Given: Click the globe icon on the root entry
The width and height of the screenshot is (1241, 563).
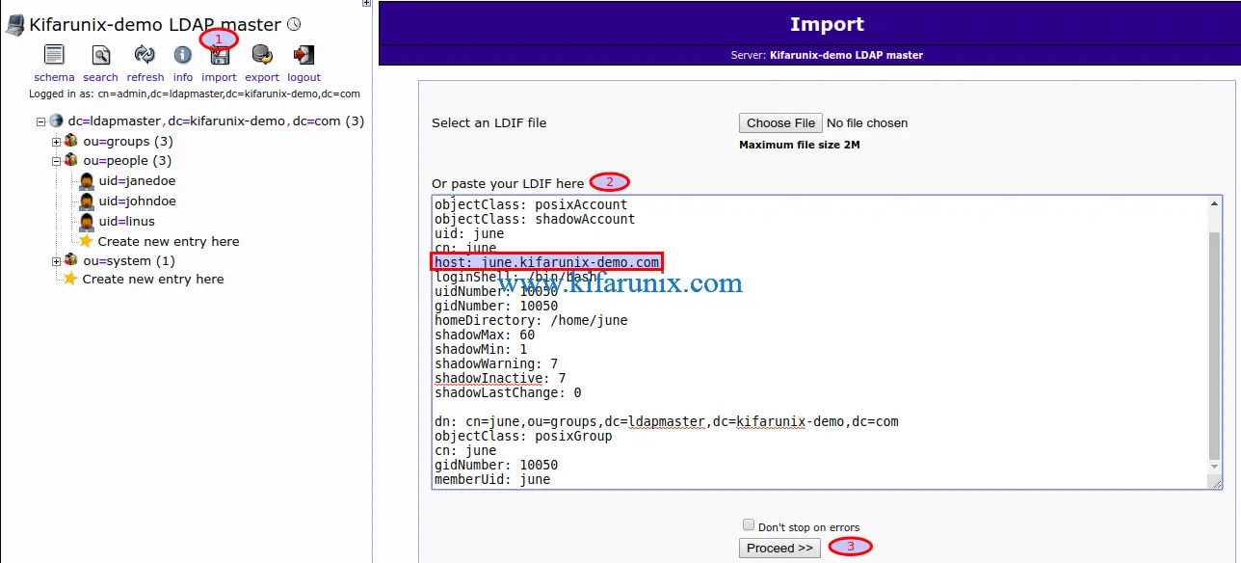Looking at the screenshot, I should click(x=56, y=121).
